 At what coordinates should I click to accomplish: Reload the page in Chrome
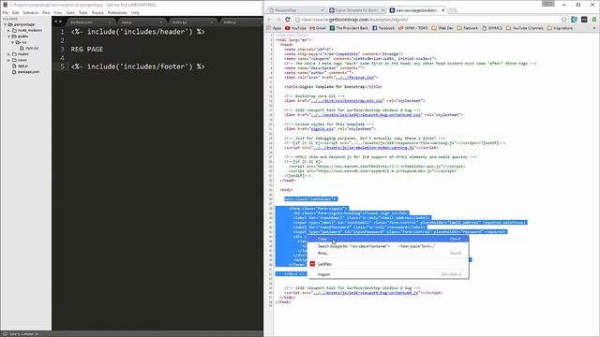pyautogui.click(x=288, y=20)
